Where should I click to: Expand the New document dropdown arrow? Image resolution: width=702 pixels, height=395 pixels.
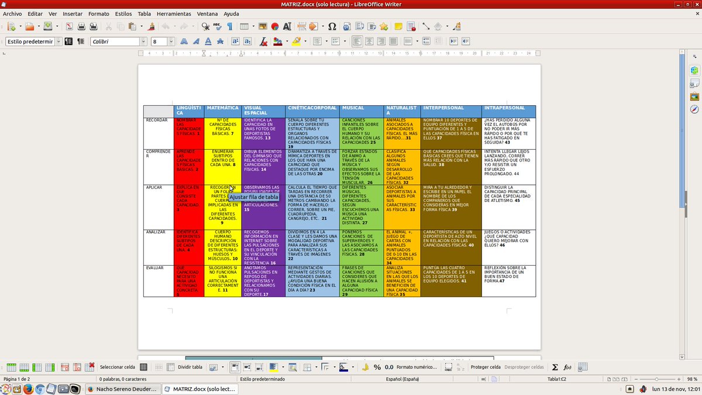tap(19, 26)
